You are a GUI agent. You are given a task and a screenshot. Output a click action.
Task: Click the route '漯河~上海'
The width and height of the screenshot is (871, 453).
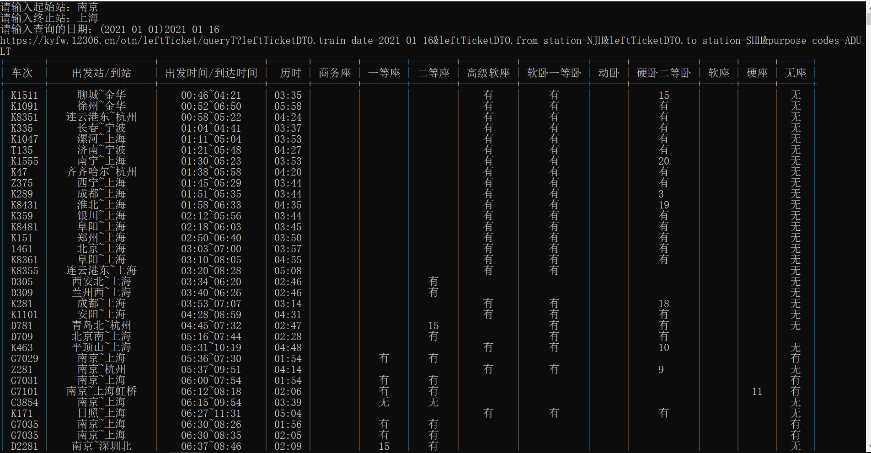tap(102, 139)
